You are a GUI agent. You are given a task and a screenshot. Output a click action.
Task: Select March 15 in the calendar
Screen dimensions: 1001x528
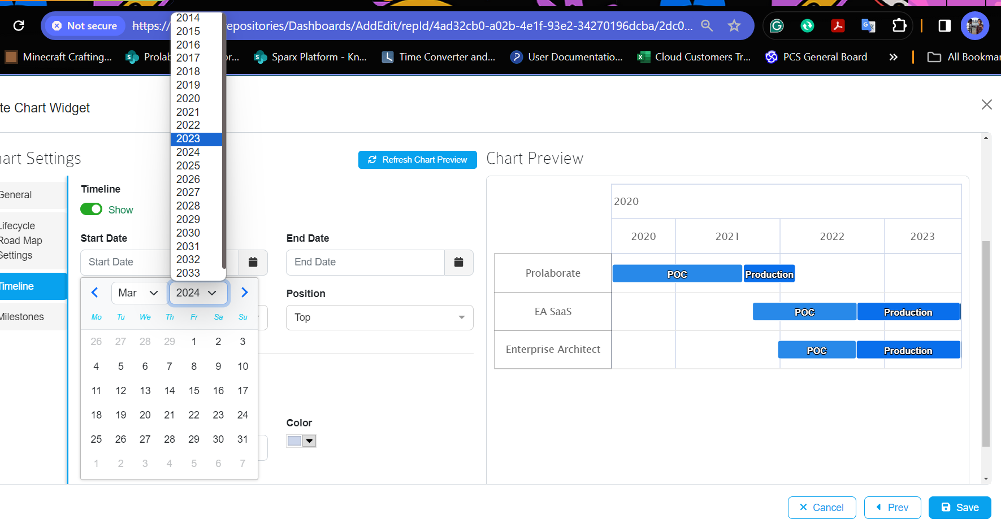tap(194, 391)
